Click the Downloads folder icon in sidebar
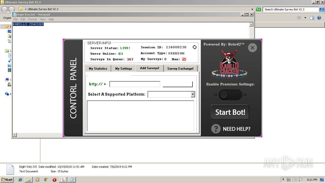This screenshot has width=325, height=183. coord(9,36)
